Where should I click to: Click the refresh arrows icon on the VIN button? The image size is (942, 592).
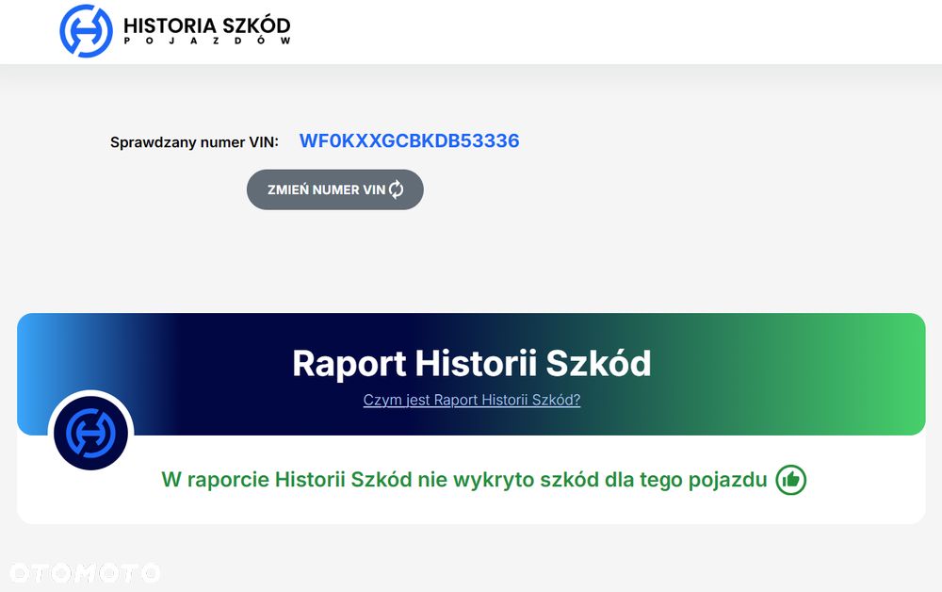[397, 189]
